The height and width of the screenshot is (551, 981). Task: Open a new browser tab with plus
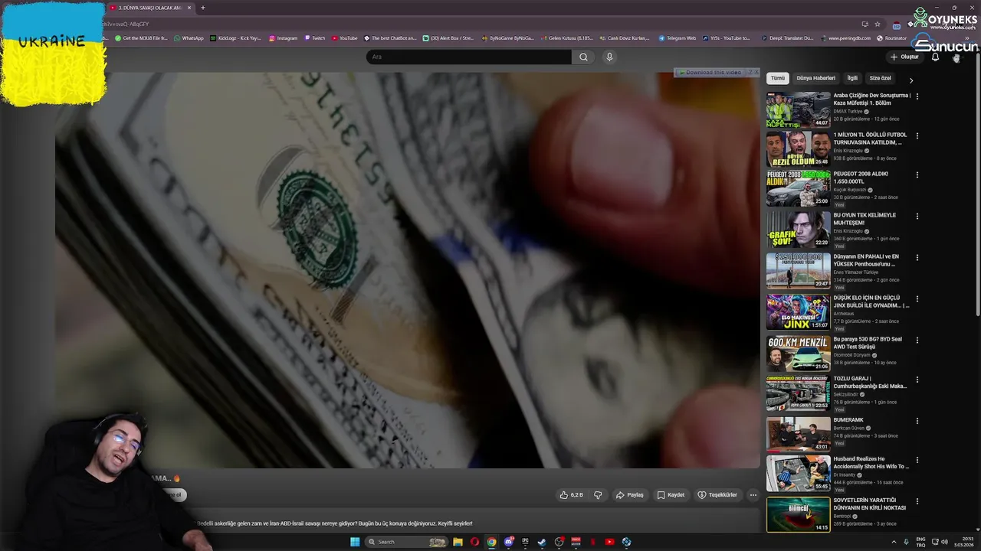point(202,8)
